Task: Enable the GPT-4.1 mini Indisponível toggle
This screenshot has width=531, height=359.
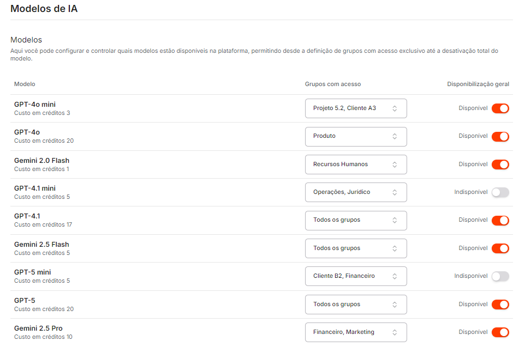Action: coord(500,192)
